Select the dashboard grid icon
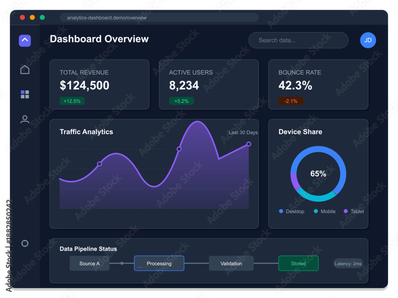This screenshot has width=398, height=298. click(25, 95)
